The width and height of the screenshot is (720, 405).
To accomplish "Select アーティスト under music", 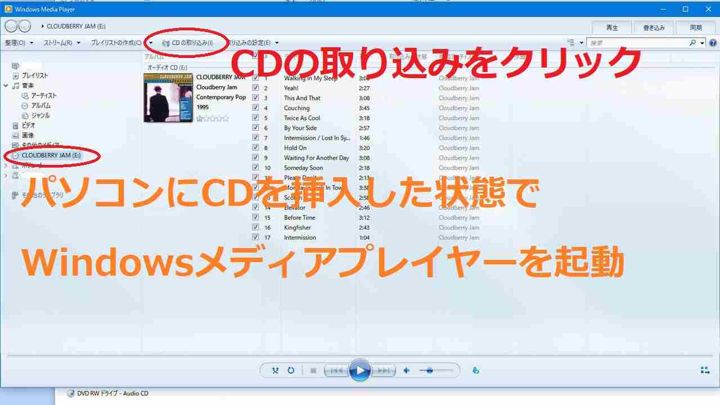I will click(44, 96).
